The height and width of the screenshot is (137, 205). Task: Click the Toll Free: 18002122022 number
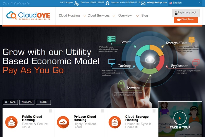pos(92,2)
